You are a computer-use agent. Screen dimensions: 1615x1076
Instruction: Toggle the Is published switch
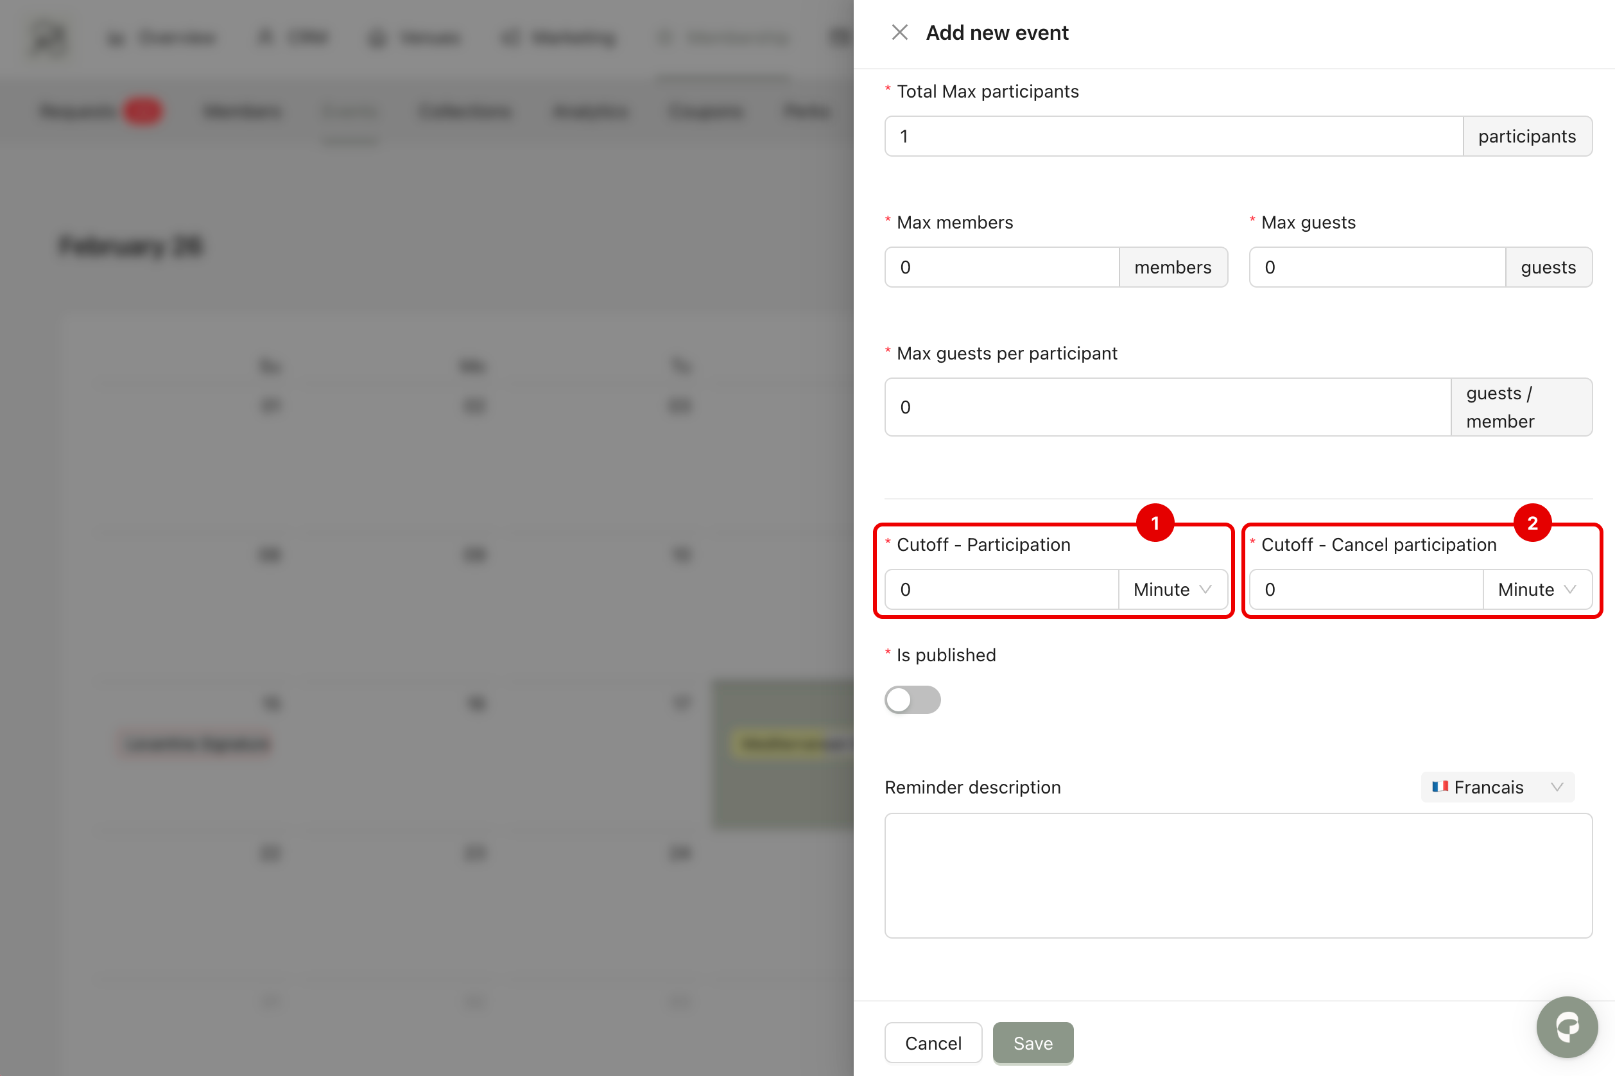coord(913,700)
